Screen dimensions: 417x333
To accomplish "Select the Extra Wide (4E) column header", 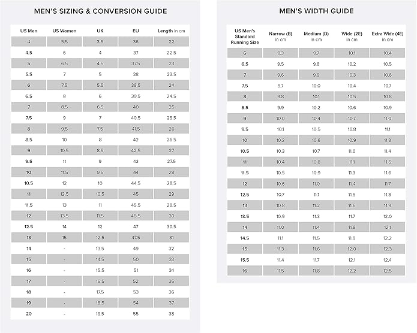I will (387, 37).
